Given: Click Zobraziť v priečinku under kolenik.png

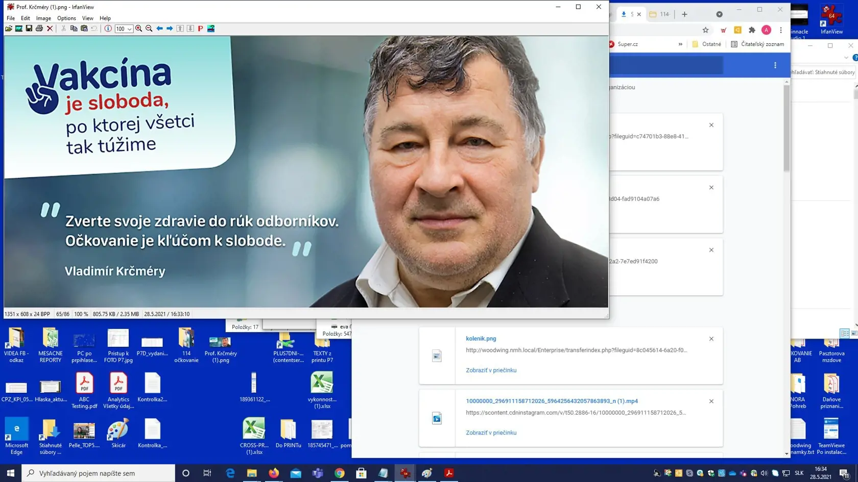Looking at the screenshot, I should point(491,370).
